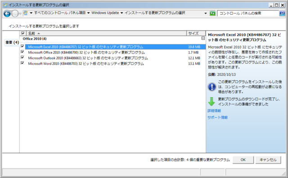Click the 12.1 MB size value
This screenshot has width=288, height=178.
(x=194, y=58)
